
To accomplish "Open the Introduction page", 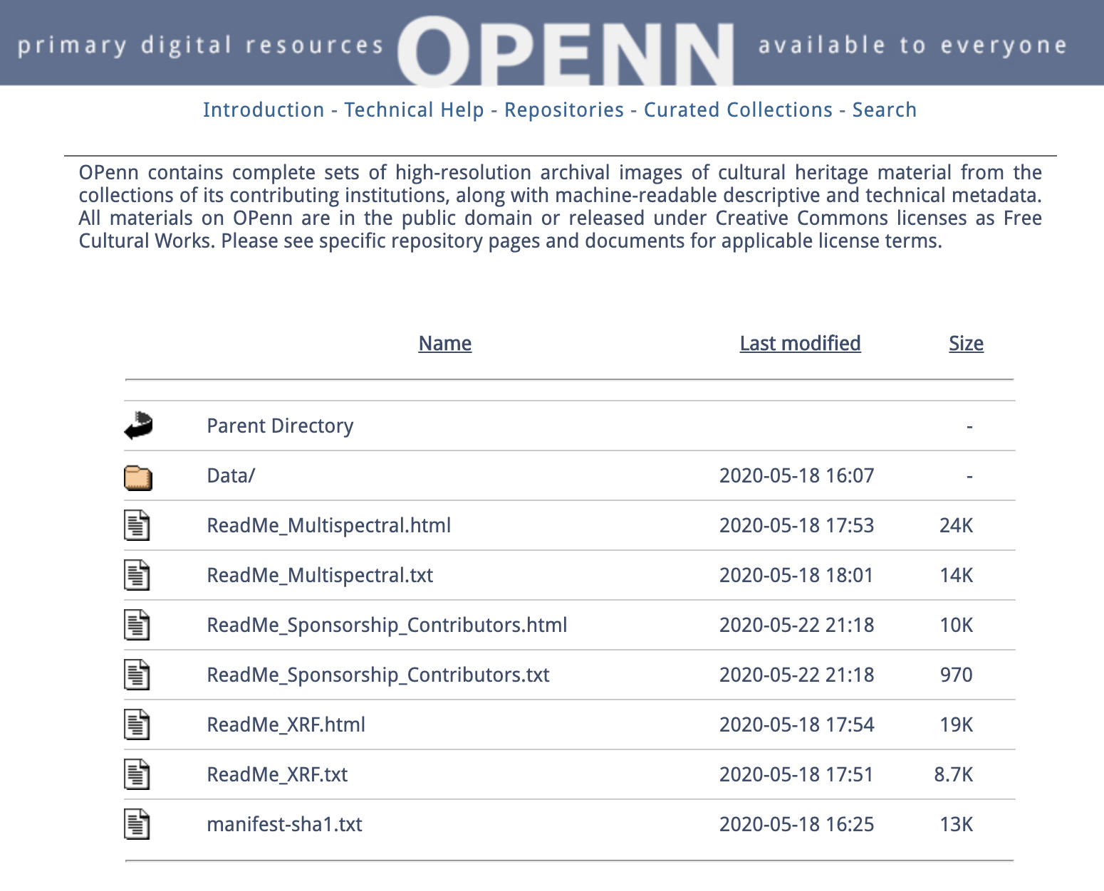I will (264, 110).
